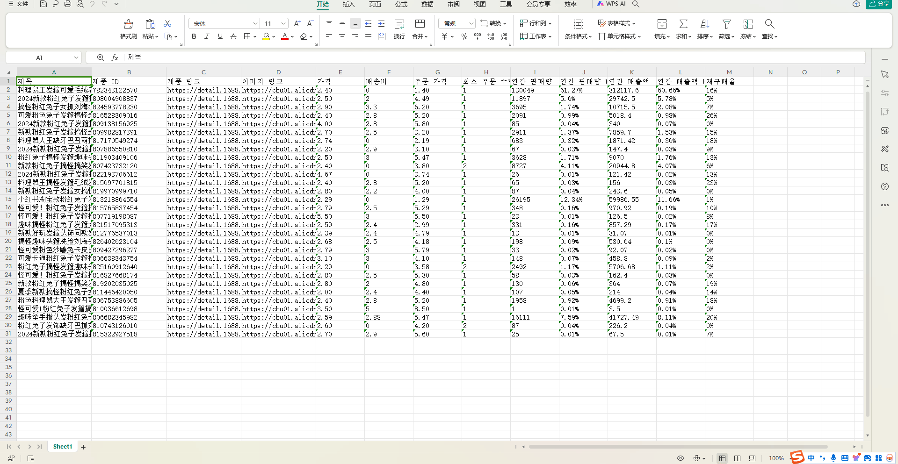
Task: Open the font name dropdown
Action: point(255,23)
